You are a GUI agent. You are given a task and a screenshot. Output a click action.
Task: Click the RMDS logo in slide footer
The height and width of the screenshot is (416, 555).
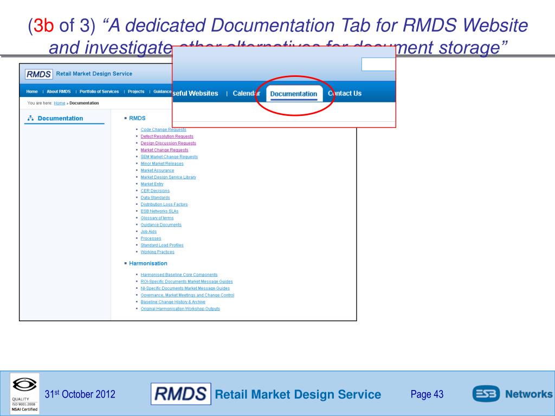[181, 394]
